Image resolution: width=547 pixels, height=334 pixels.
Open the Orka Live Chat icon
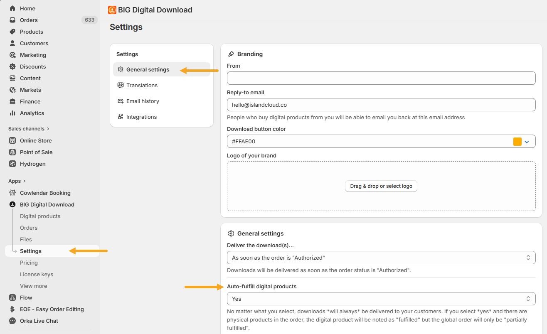point(12,321)
